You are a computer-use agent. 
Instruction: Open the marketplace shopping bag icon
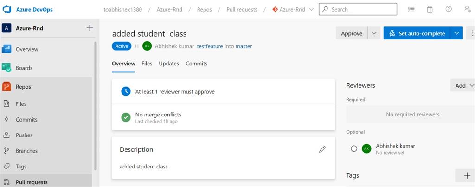click(430, 9)
